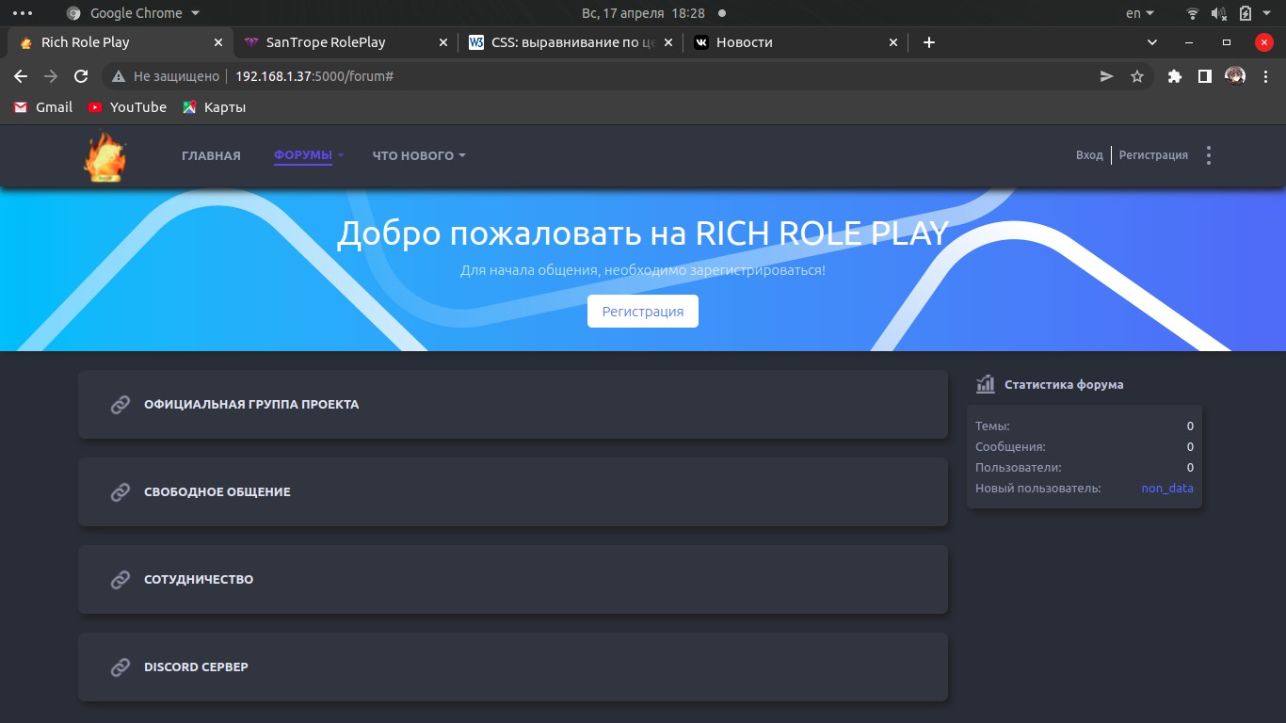The width and height of the screenshot is (1286, 723).
Task: Switch to the SanTrope RolePlay tab
Action: [x=326, y=42]
